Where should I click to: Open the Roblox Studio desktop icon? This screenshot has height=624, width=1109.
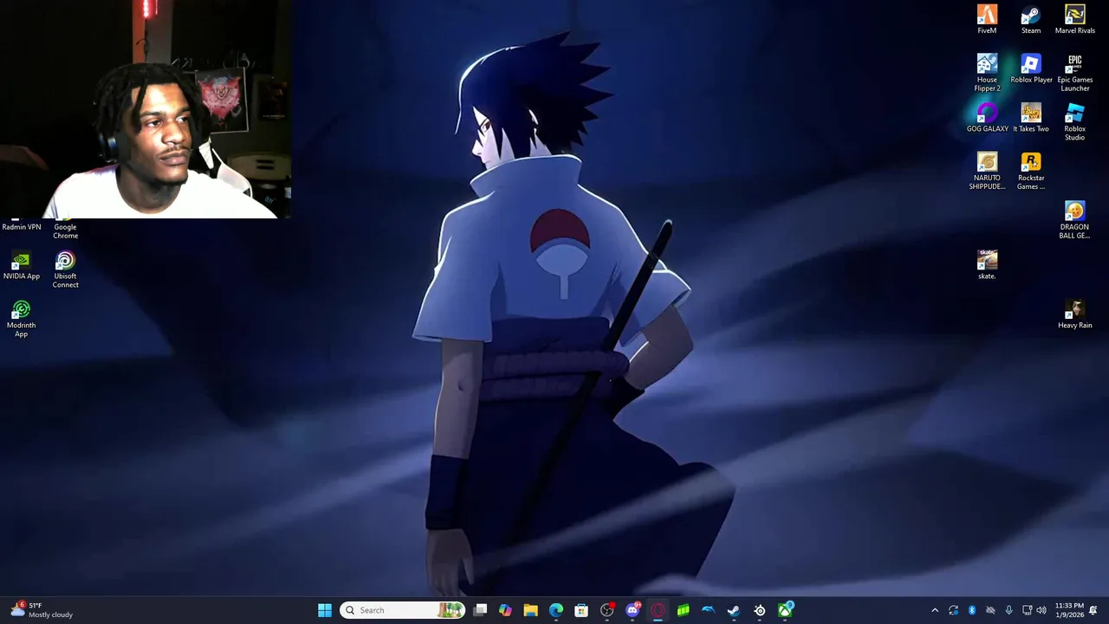click(1074, 122)
